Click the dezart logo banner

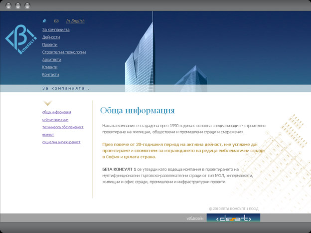coord(233,218)
